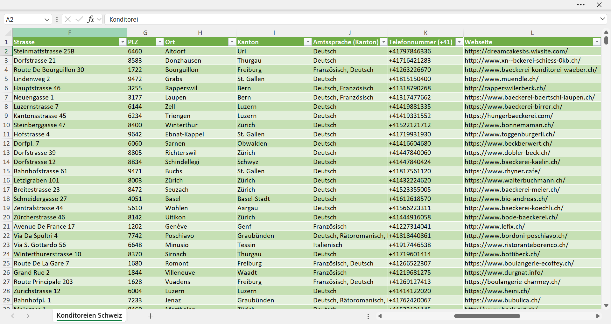This screenshot has width=611, height=324.
Task: Select cell Steinmattstrasse 25B
Action: (x=70, y=51)
